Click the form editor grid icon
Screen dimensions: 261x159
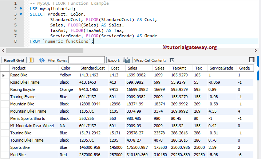31,60
